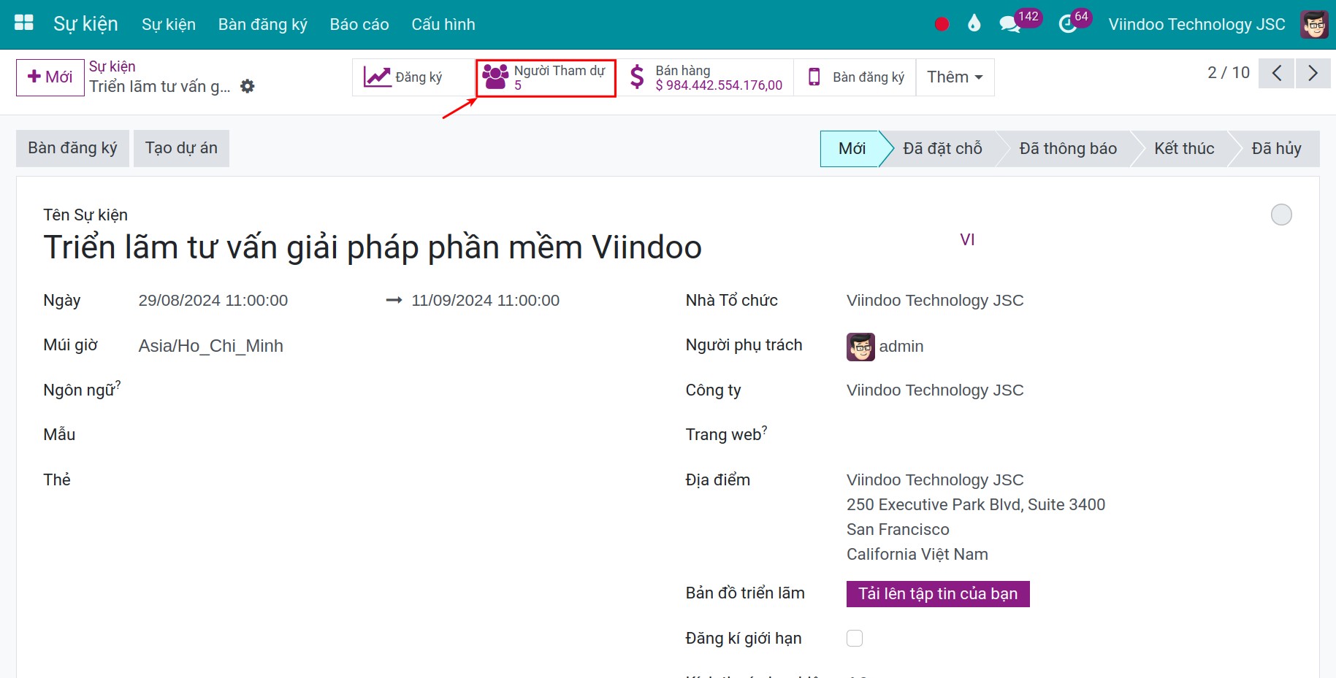Open Bàn đăng ký menu in navigation
The width and height of the screenshot is (1336, 678).
coord(263,24)
